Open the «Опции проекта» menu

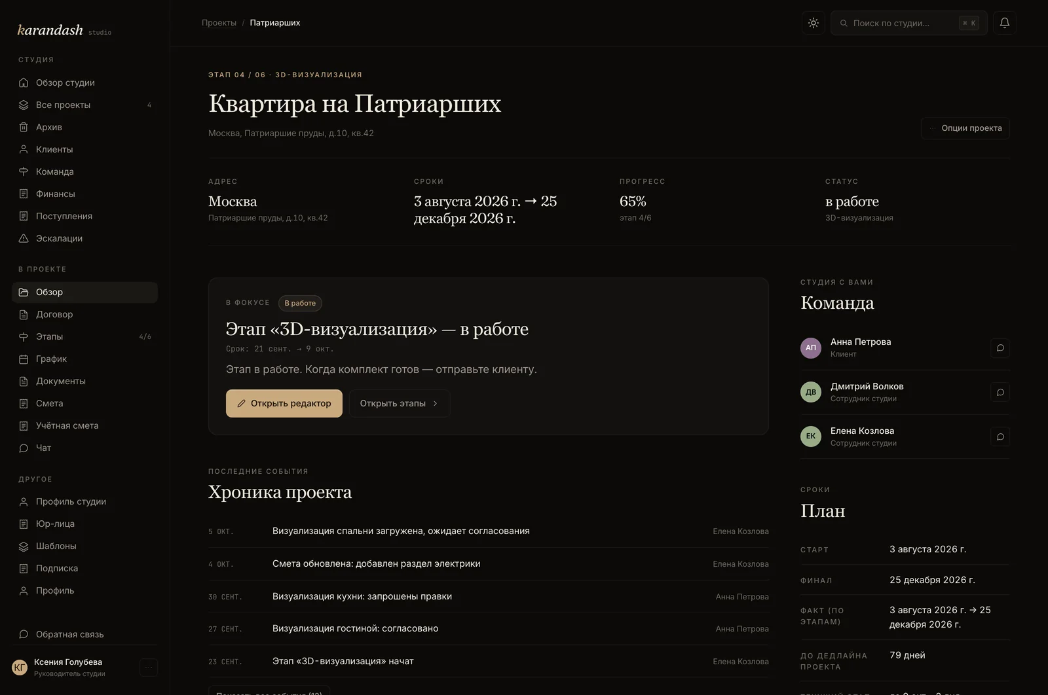[965, 128]
